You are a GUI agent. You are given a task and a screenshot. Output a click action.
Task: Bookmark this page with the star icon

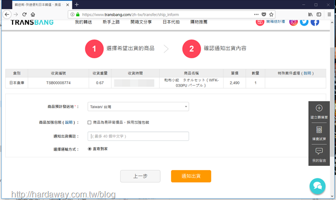271,14
